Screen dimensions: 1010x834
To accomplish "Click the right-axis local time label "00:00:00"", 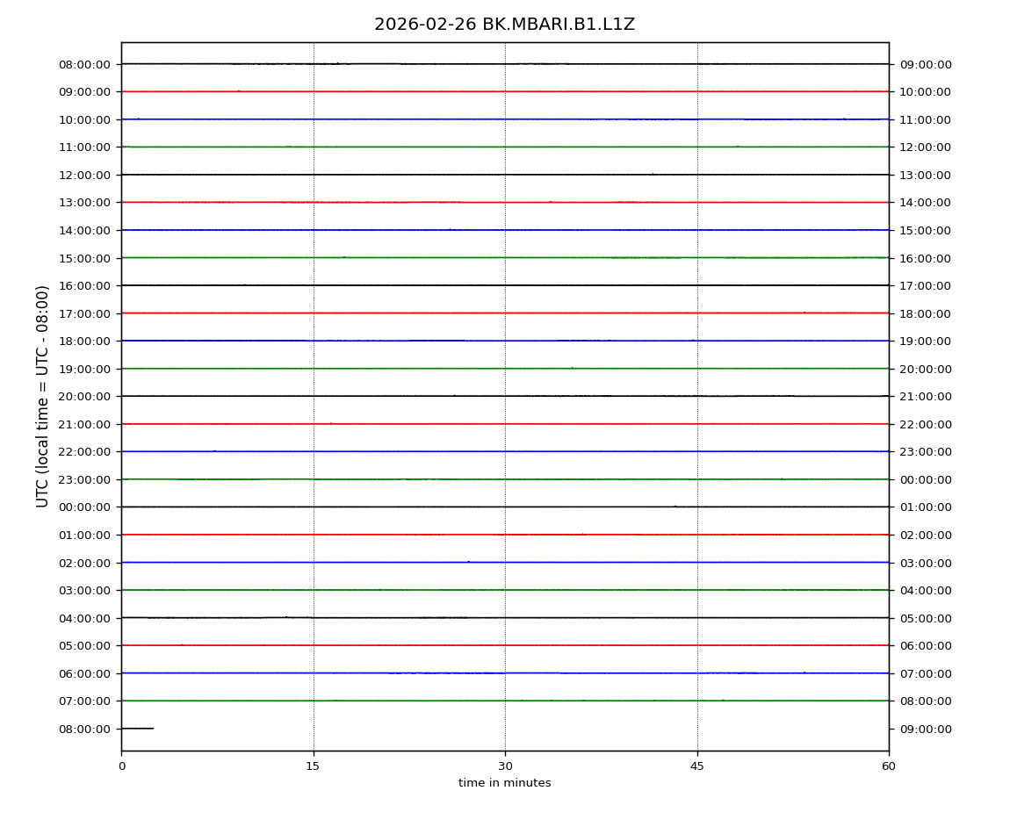I will [925, 479].
